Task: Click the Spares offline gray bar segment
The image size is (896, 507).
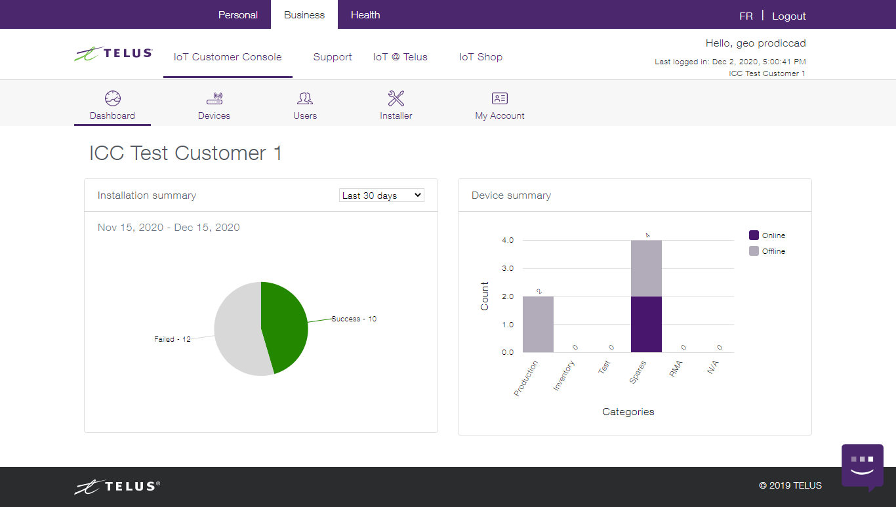Action: (646, 268)
